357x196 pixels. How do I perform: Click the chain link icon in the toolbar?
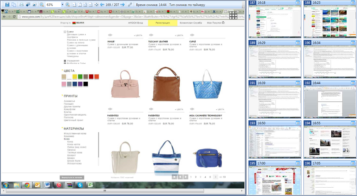coord(130,5)
